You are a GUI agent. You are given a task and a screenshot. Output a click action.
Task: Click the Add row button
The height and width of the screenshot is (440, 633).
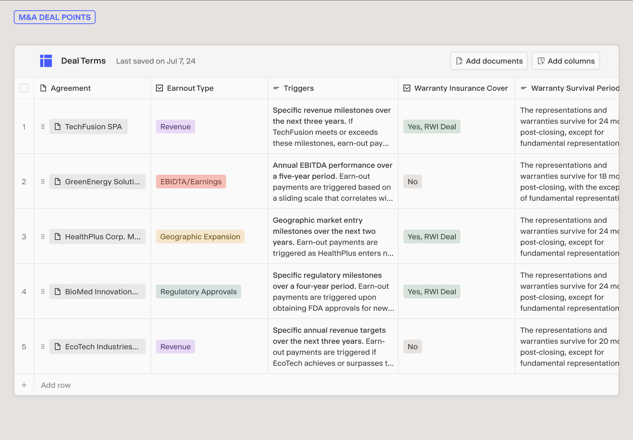click(56, 385)
